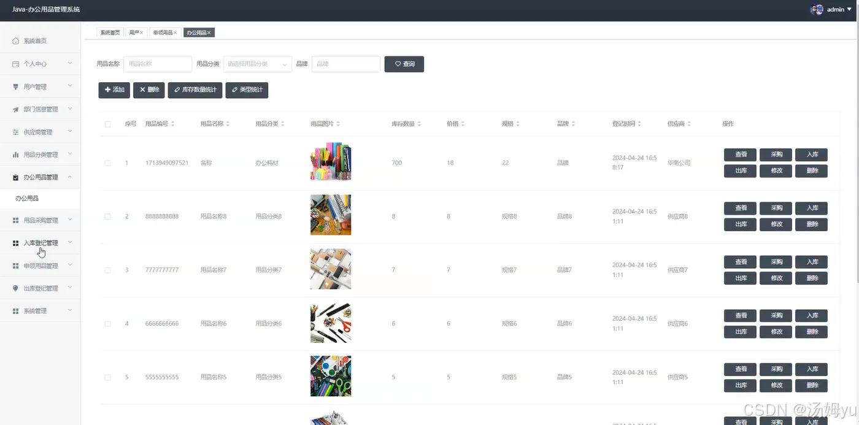Sort by 供应商 column arrows

[x=688, y=124]
